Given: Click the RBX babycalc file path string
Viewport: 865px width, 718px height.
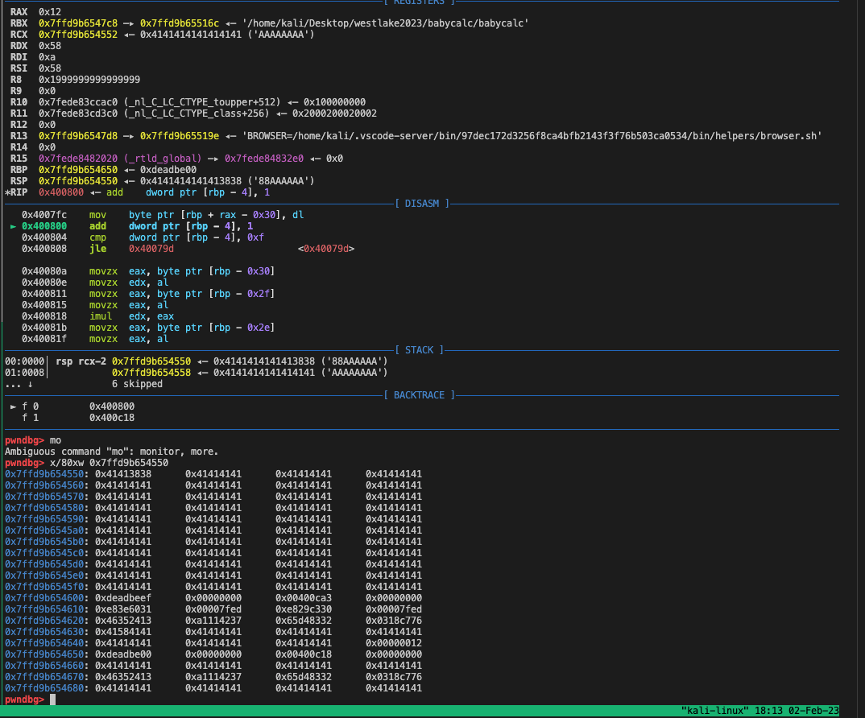Looking at the screenshot, I should (385, 23).
